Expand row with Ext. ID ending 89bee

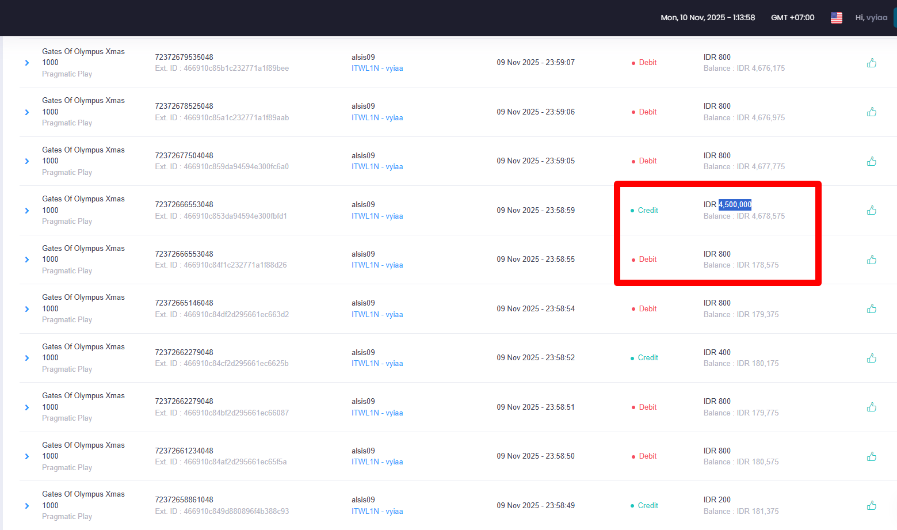pos(27,63)
